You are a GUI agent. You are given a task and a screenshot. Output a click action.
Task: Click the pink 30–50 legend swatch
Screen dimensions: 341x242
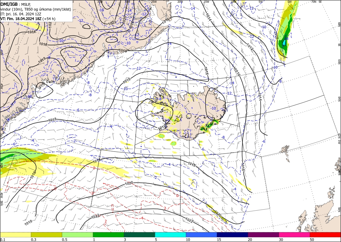click(x=295, y=234)
